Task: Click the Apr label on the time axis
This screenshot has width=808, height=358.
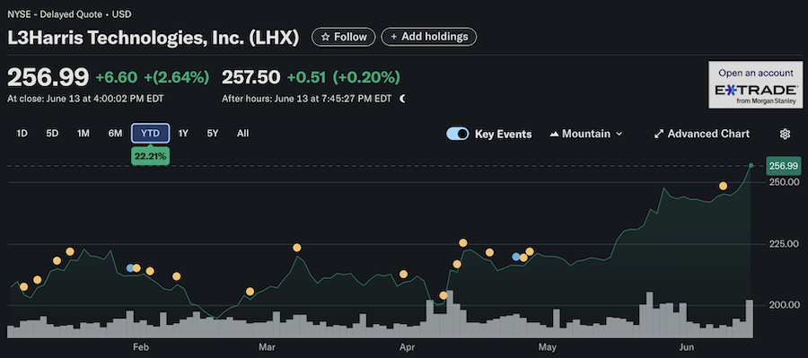Action: click(407, 347)
